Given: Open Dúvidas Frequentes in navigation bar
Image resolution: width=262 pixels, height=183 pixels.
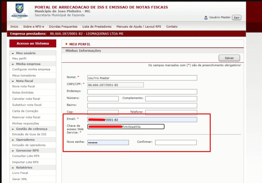Looking at the screenshot, I should click(63, 27).
